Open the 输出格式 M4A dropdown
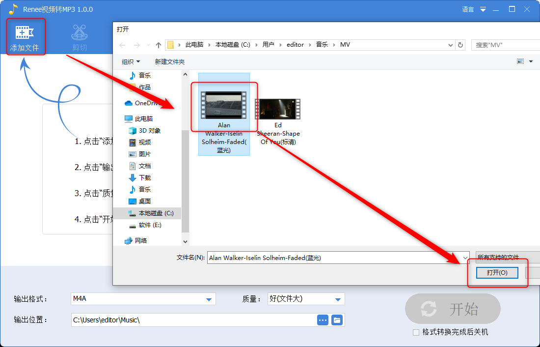This screenshot has width=540, height=347. tap(143, 299)
